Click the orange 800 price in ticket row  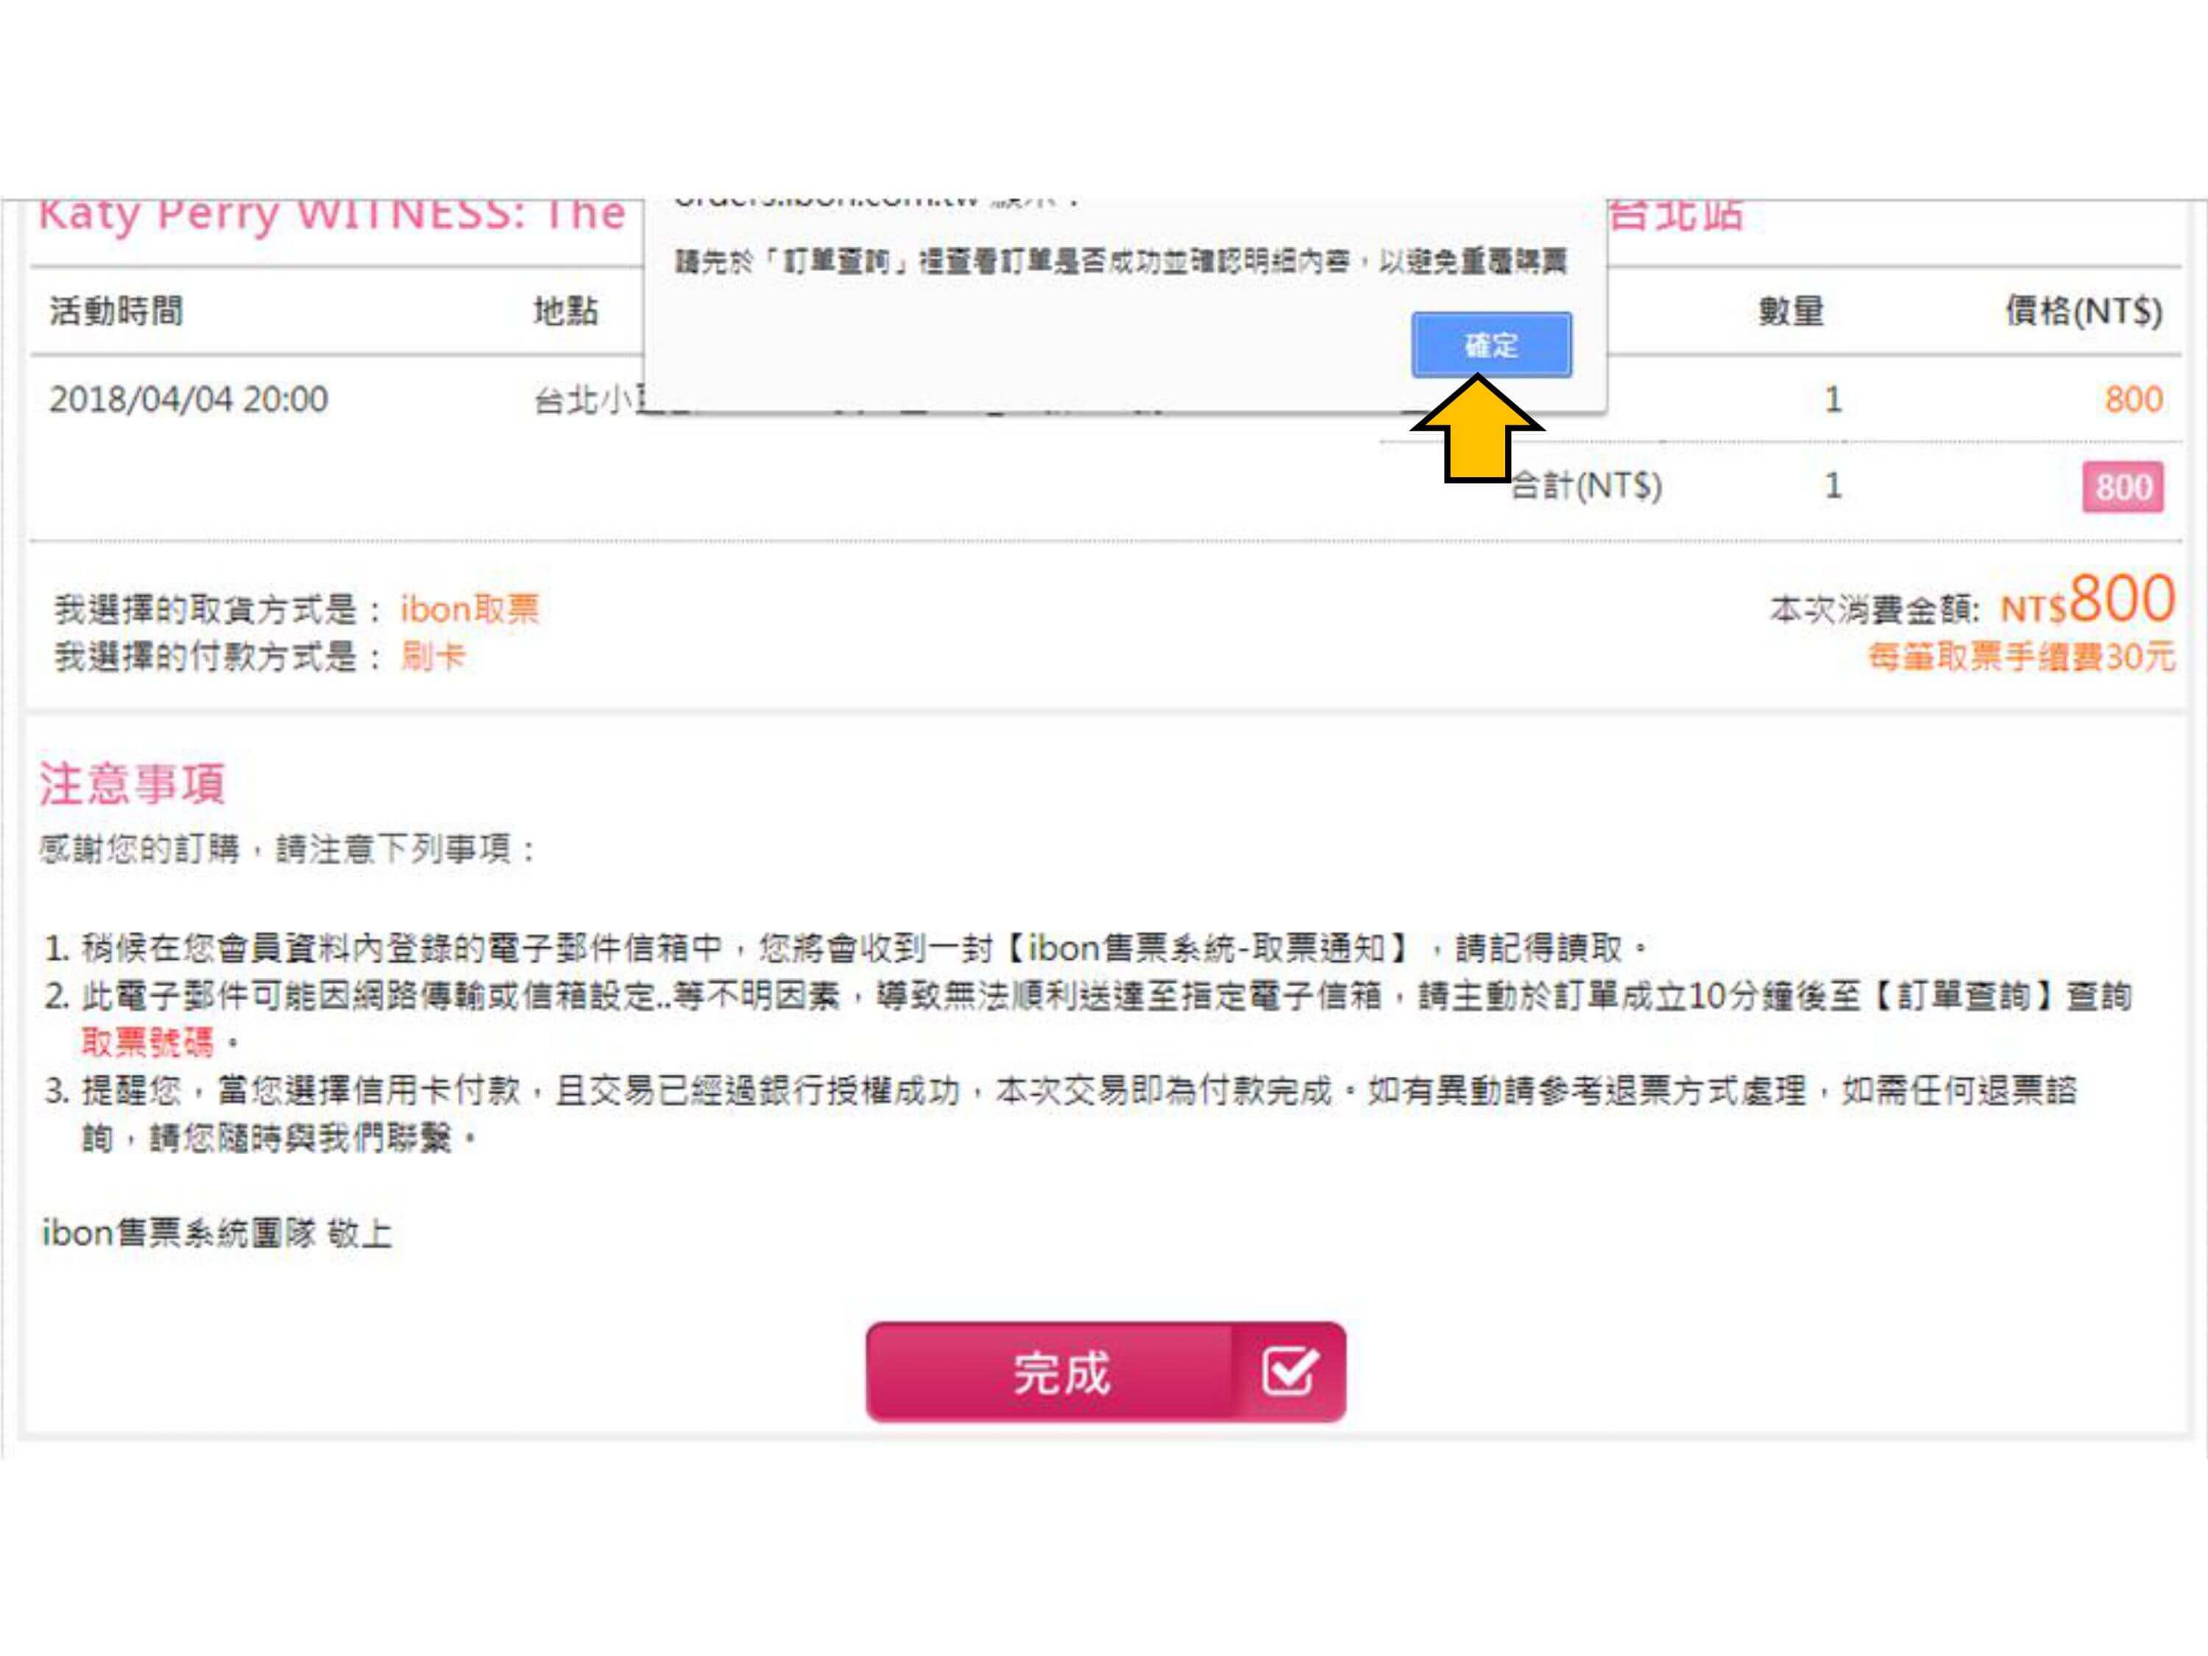click(x=2134, y=399)
